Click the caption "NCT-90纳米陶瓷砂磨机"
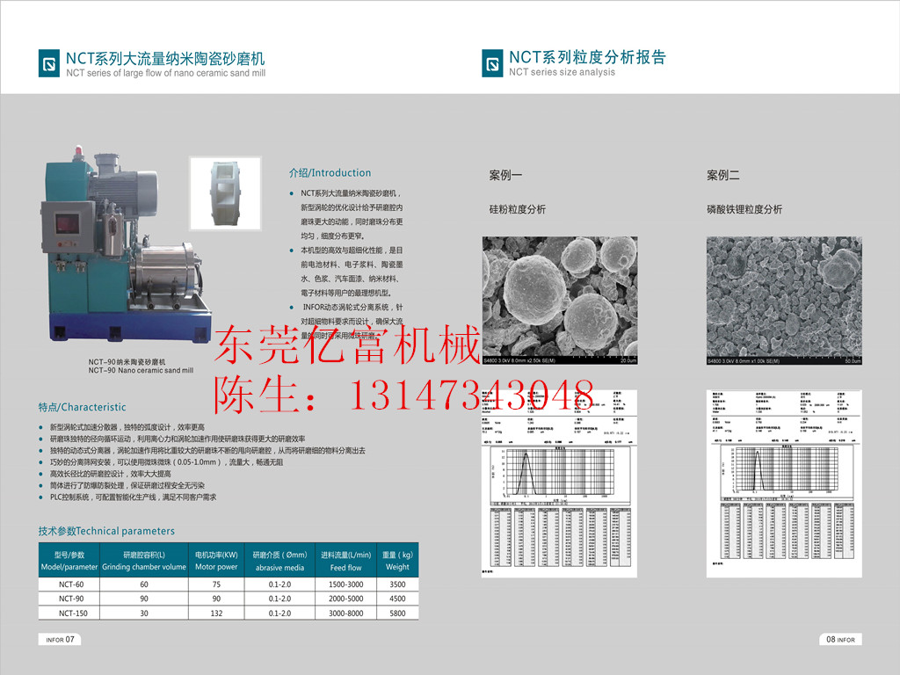This screenshot has height=675, width=900. click(127, 362)
